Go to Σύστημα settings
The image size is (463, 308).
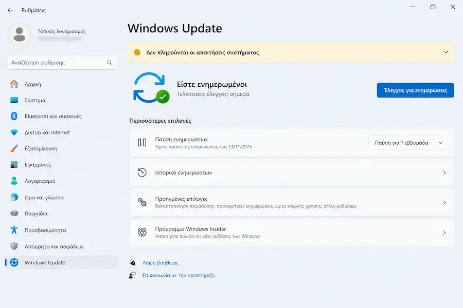pos(62,100)
